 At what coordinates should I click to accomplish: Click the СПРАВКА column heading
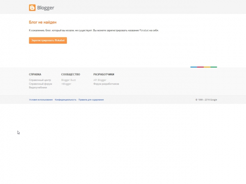point(35,74)
